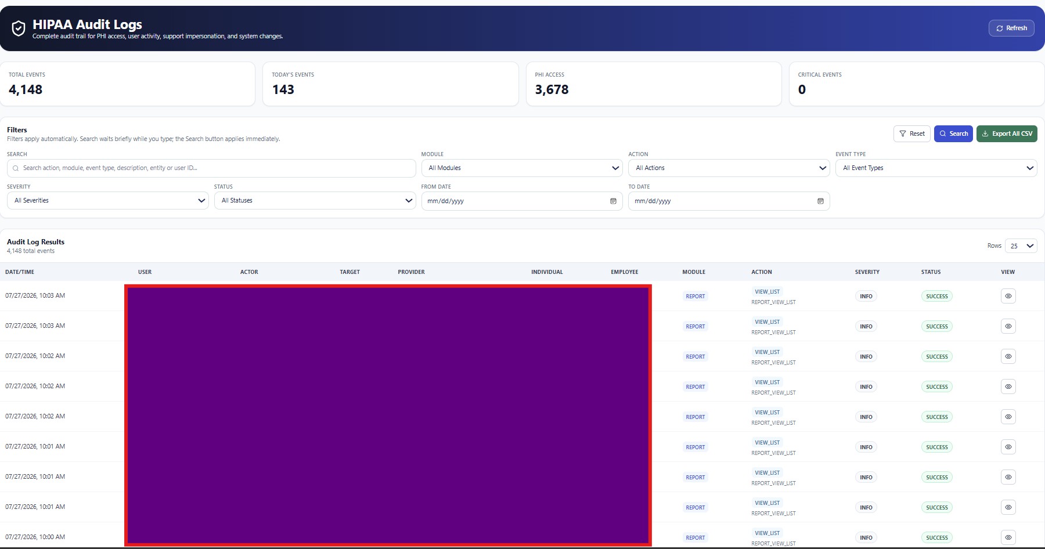
Task: Click the Critical Events 0 card
Action: point(917,84)
